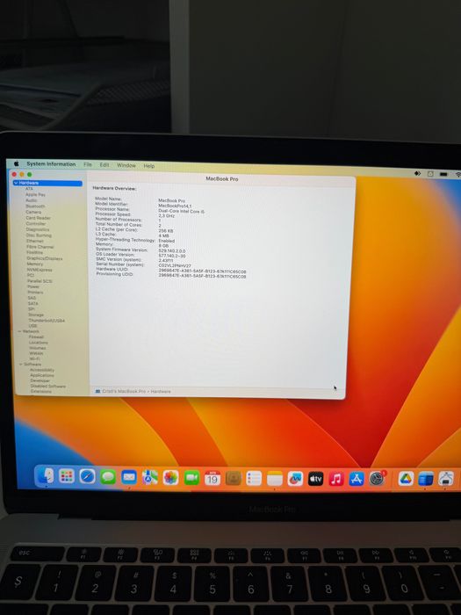This screenshot has height=615, width=461.
Task: Select Card Reader in the sidebar
Action: coord(39,218)
